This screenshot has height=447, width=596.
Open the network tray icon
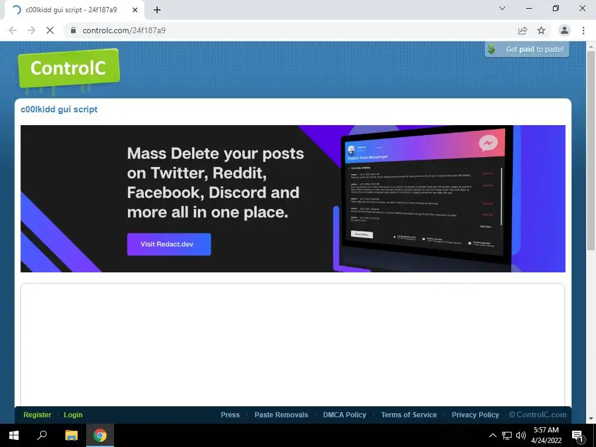point(507,435)
